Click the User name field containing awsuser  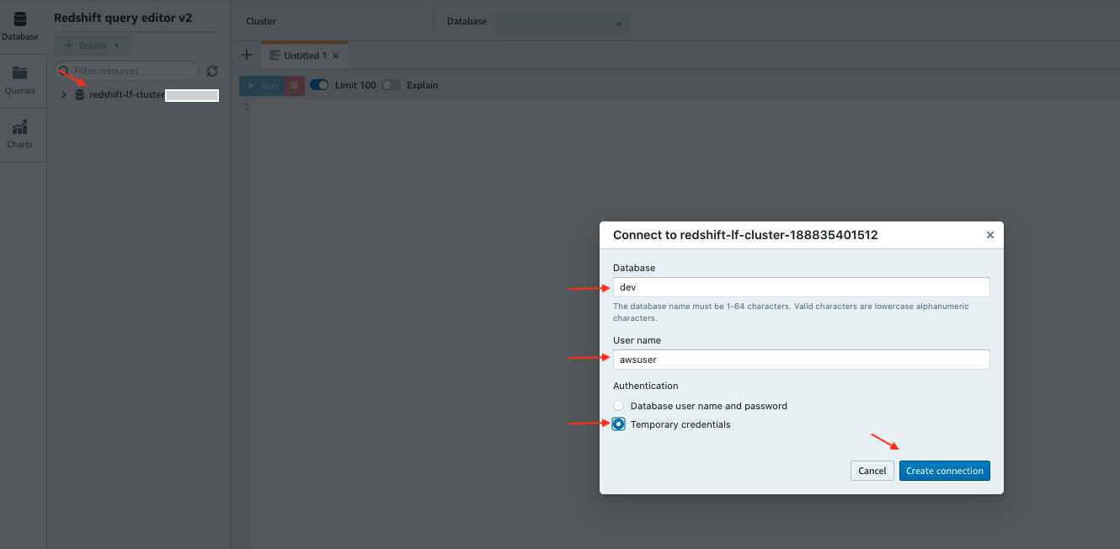pos(802,360)
